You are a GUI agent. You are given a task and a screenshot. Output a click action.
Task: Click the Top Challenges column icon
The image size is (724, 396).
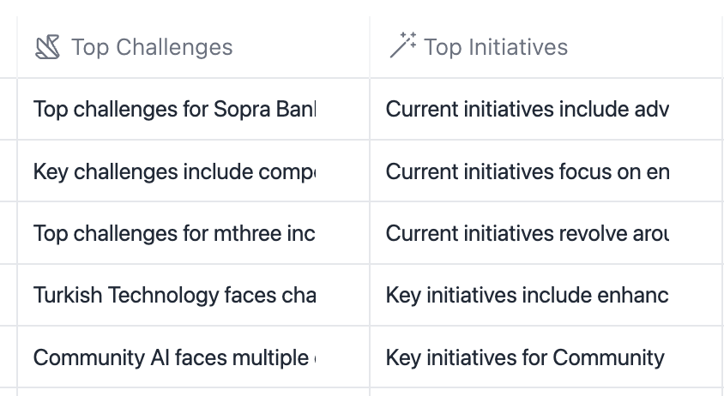click(47, 47)
